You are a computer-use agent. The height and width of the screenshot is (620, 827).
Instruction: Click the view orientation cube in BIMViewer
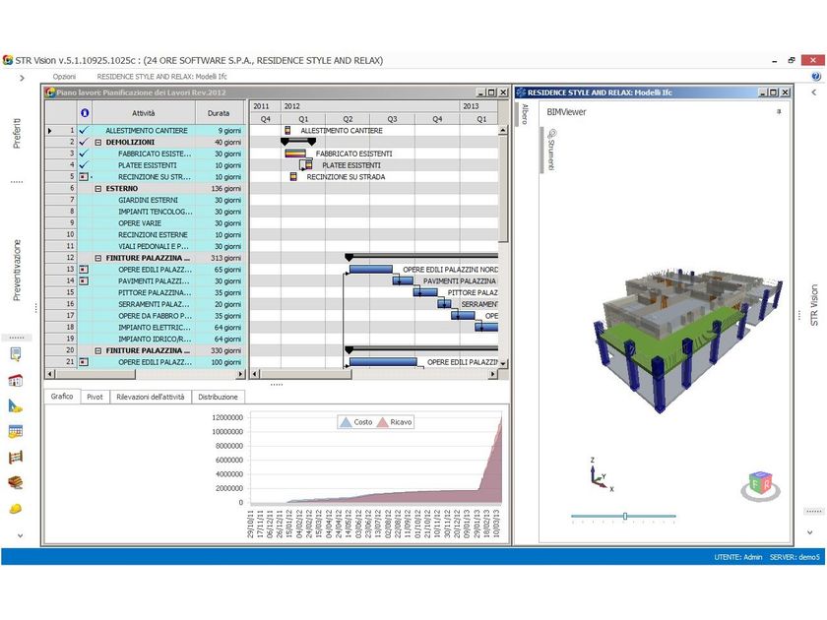[760, 485]
